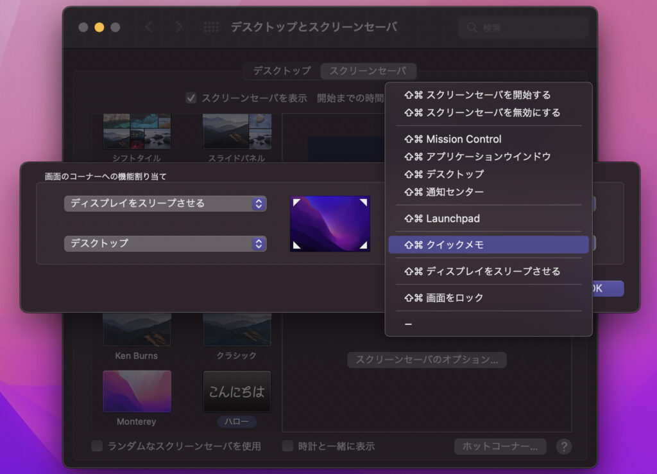Choose ディスプレイをスリープさせる in the popup menu

click(488, 272)
